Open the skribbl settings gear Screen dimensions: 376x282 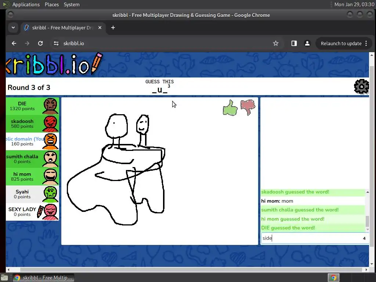point(361,87)
